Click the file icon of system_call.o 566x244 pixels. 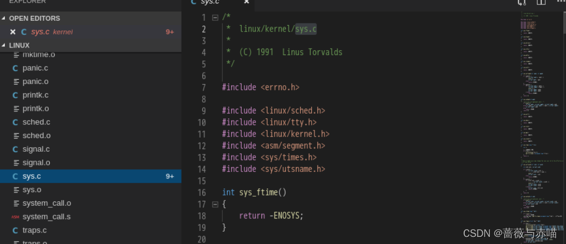[16, 204]
